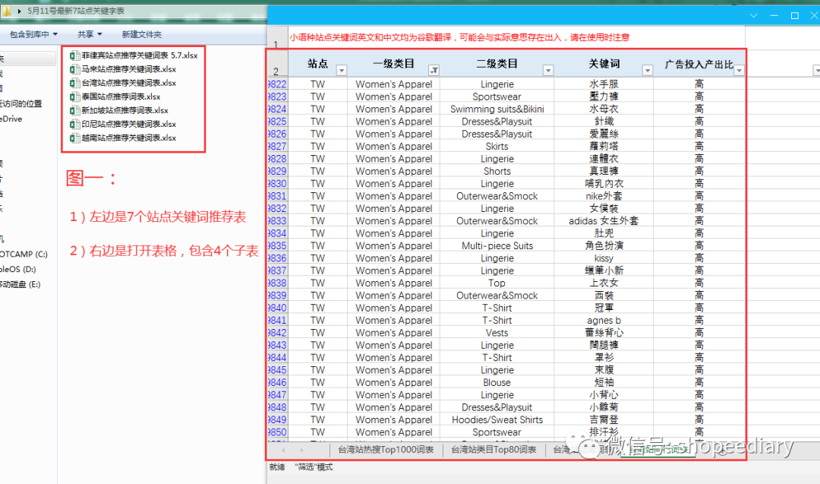Select keyword cell 角色扮演
Image resolution: width=820 pixels, height=484 pixels.
click(x=604, y=246)
